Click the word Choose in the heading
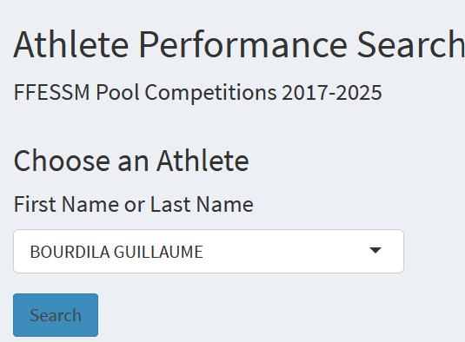 (62, 161)
